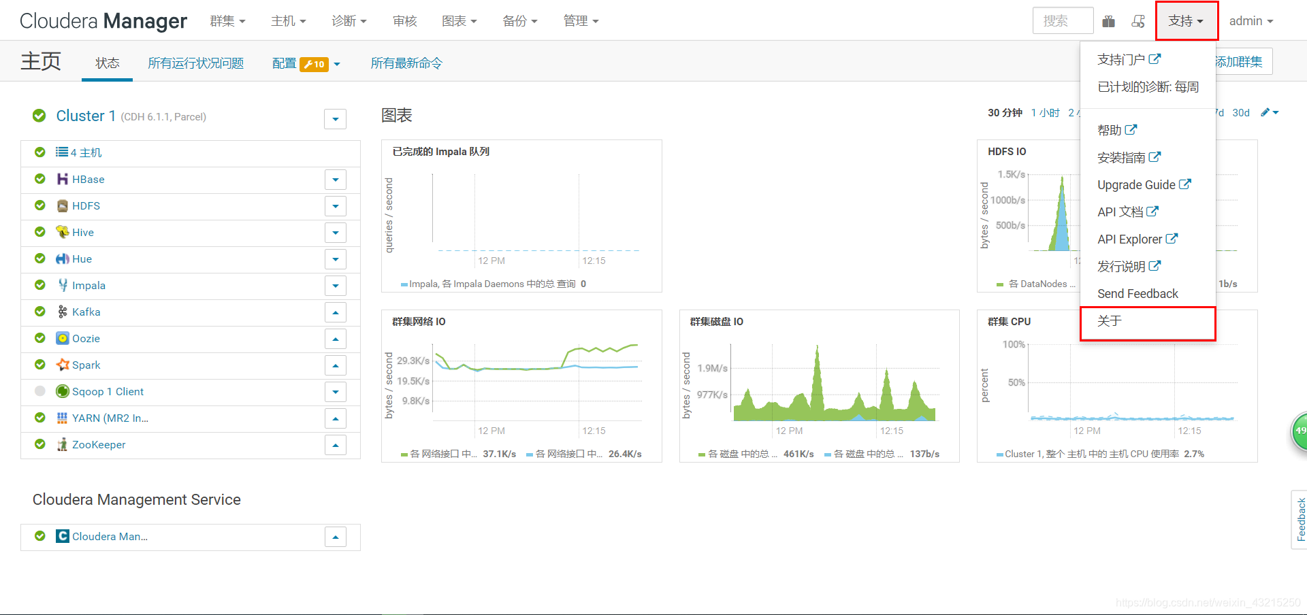Open the 群集网络 IO chart
Image resolution: width=1307 pixels, height=615 pixels.
[521, 386]
